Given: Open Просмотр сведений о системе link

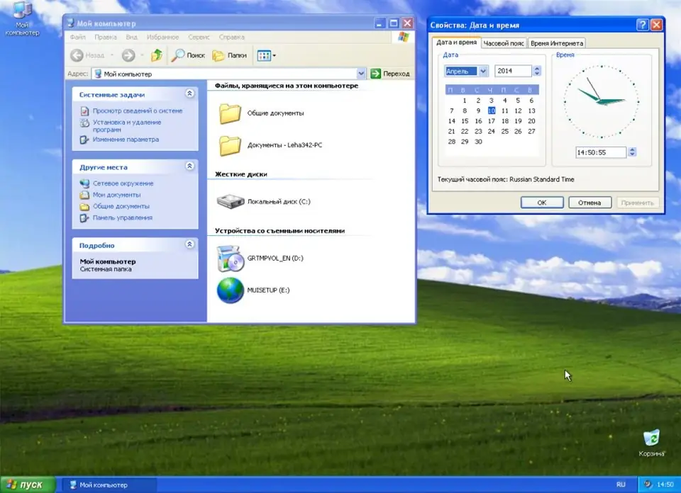Looking at the screenshot, I should (137, 111).
